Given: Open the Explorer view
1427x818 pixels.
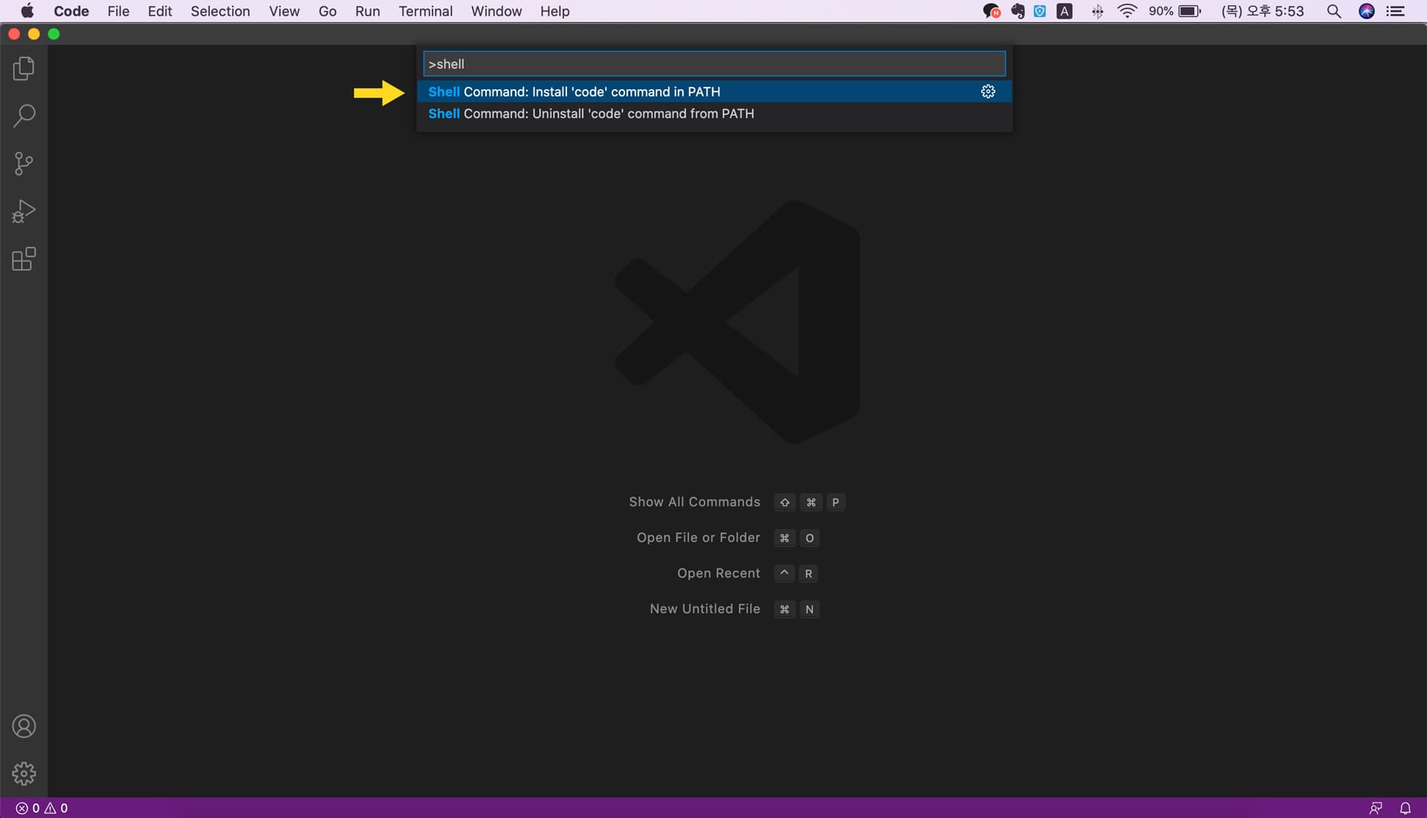Looking at the screenshot, I should [23, 68].
